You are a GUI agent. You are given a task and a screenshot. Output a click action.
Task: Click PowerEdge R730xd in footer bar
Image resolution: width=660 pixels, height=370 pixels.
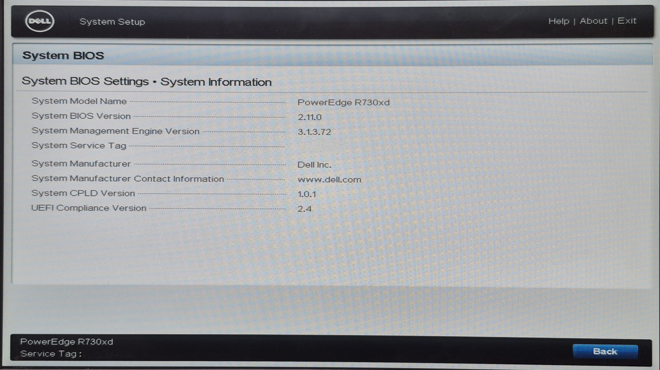[x=67, y=342]
